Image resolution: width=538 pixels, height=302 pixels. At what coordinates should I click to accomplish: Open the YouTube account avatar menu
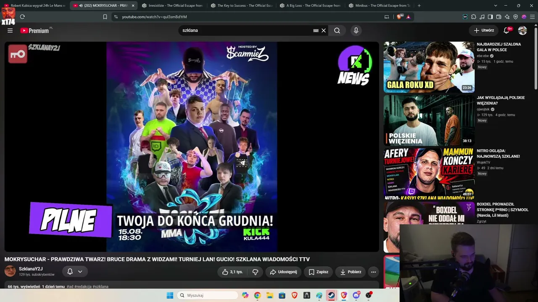point(522,30)
